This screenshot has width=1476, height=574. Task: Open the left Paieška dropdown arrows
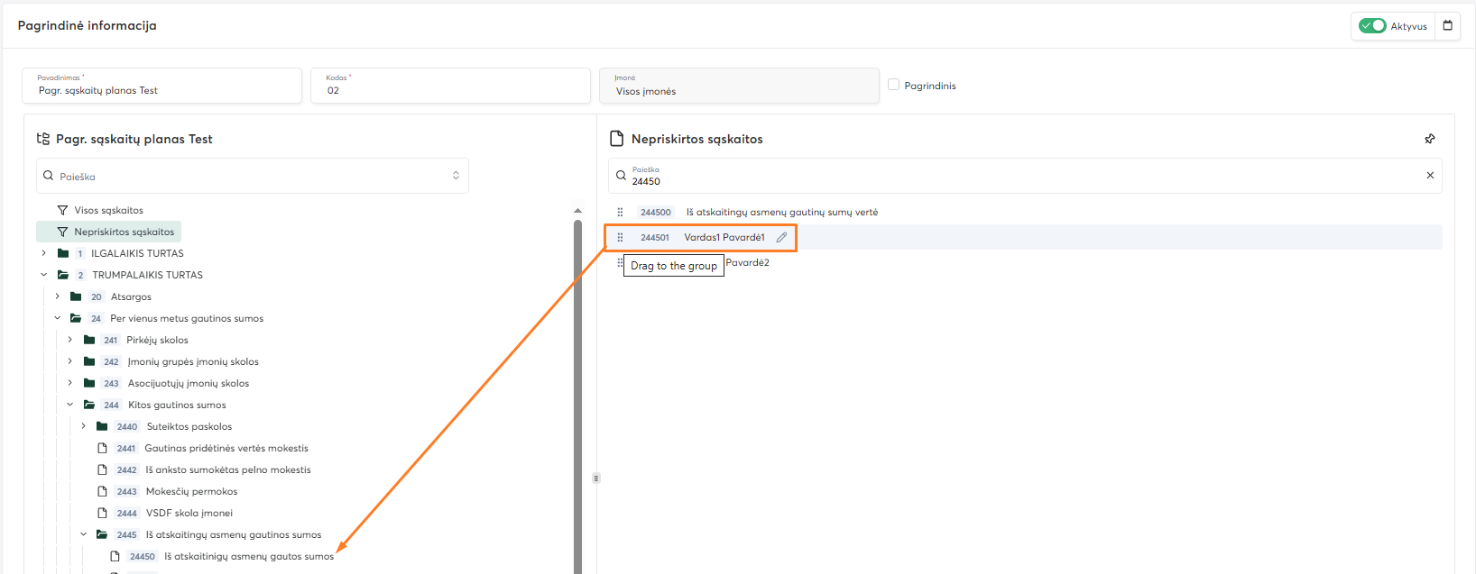(456, 176)
